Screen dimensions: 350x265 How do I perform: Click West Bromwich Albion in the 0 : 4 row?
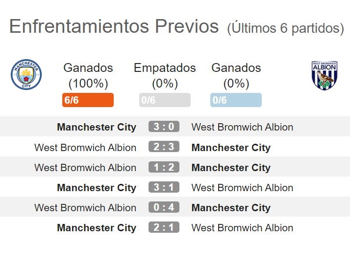[85, 208]
